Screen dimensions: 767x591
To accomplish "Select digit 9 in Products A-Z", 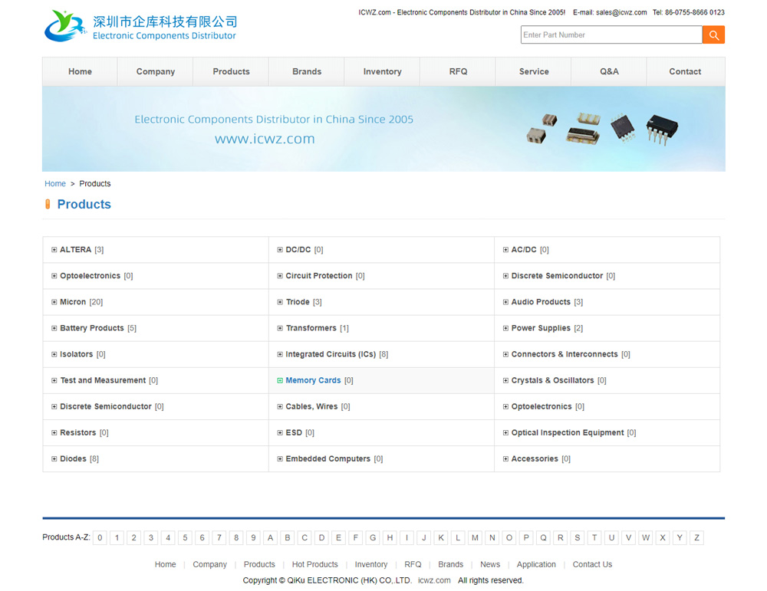I will pyautogui.click(x=253, y=537).
